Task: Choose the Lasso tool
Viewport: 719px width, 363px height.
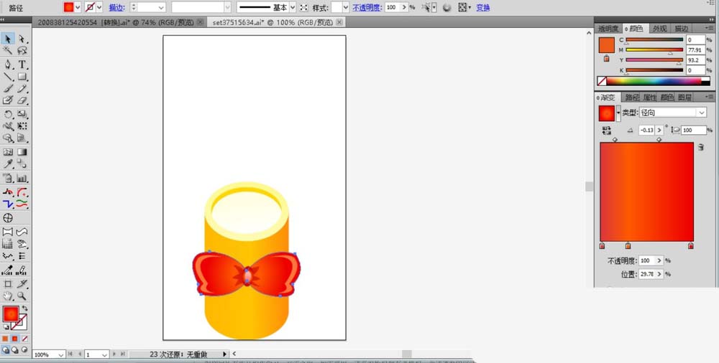Action: tap(22, 50)
